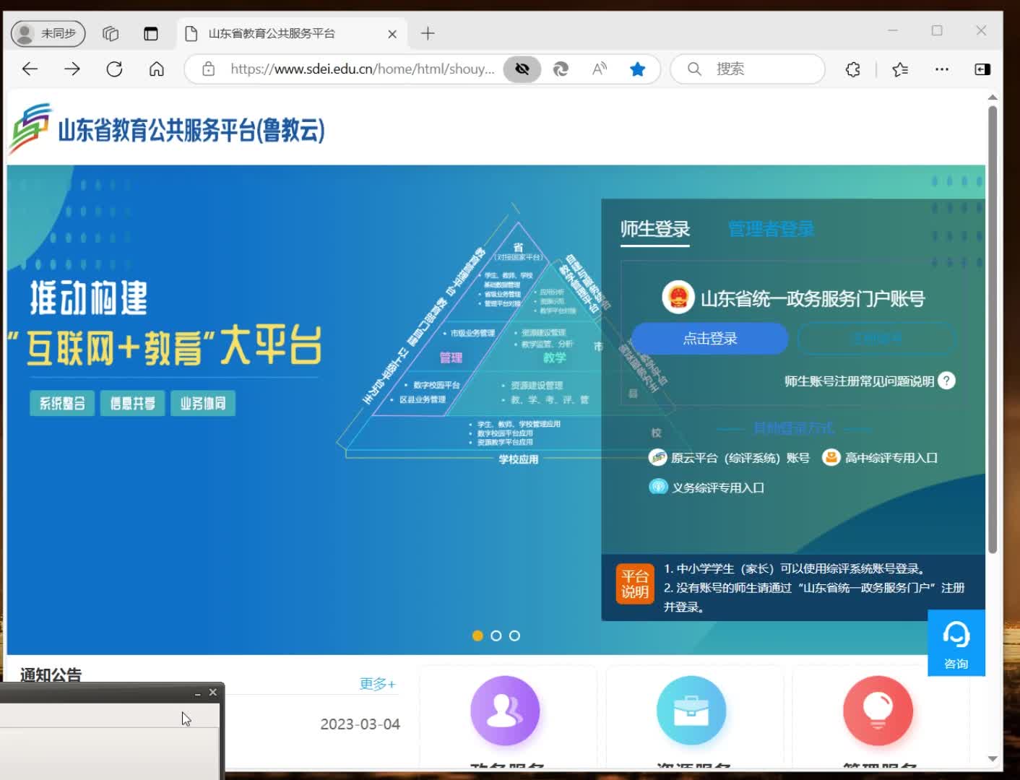Reload the page with the refresh icon
1020x780 pixels.
[114, 69]
